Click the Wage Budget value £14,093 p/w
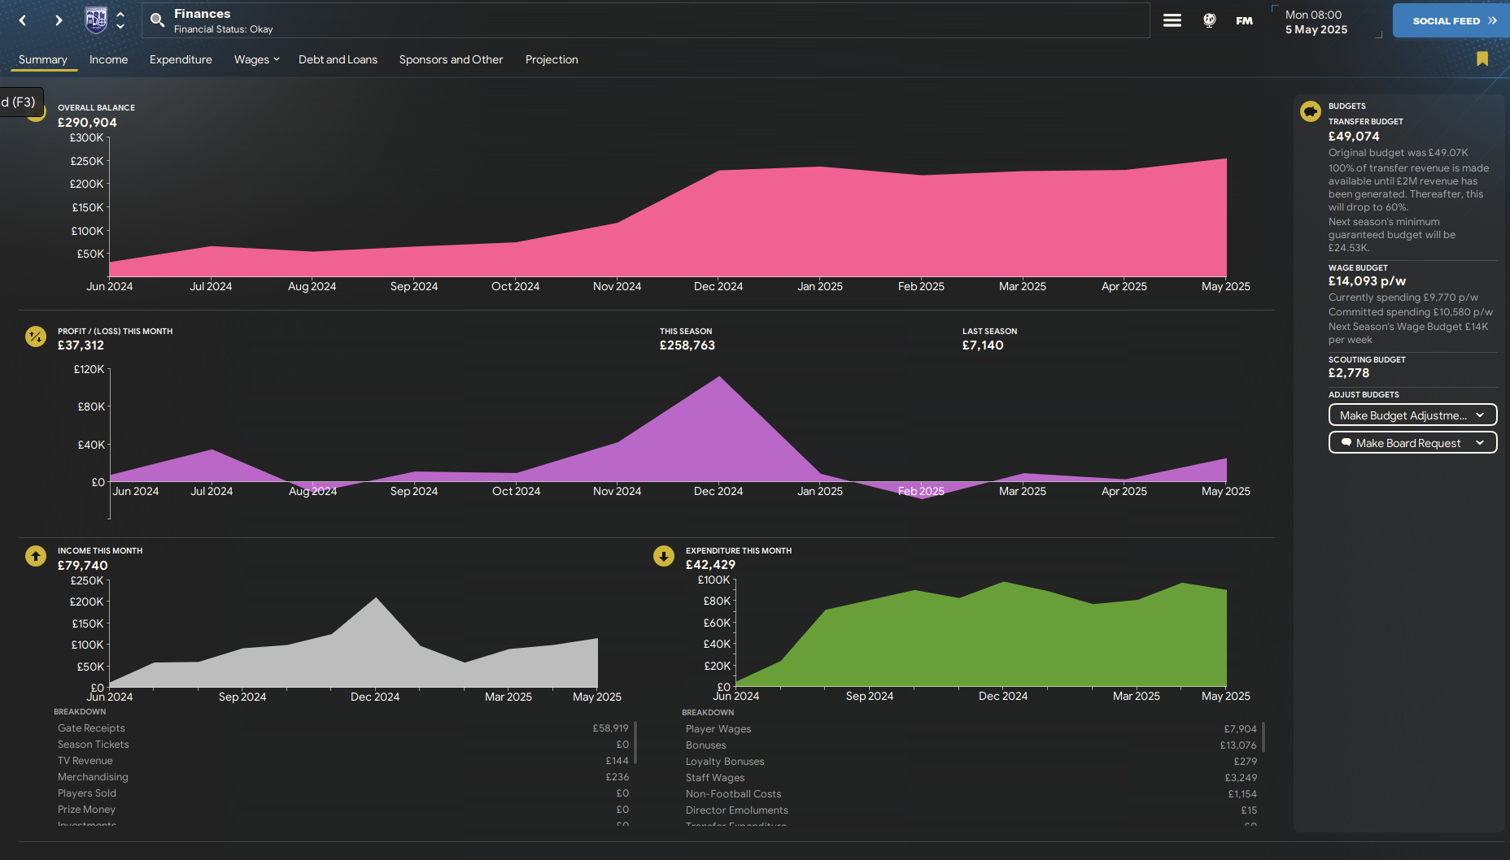The image size is (1510, 860). coord(1367,281)
